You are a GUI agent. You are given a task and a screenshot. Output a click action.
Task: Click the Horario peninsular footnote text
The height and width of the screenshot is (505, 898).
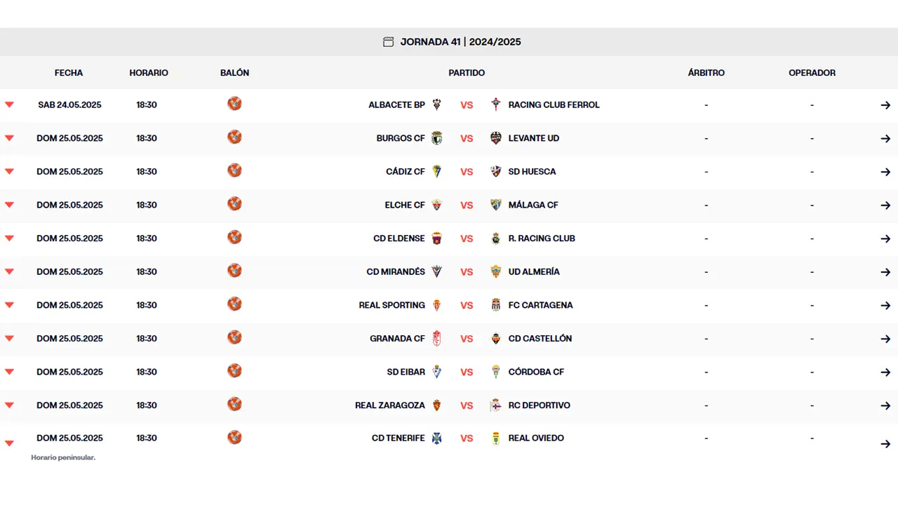(x=62, y=457)
